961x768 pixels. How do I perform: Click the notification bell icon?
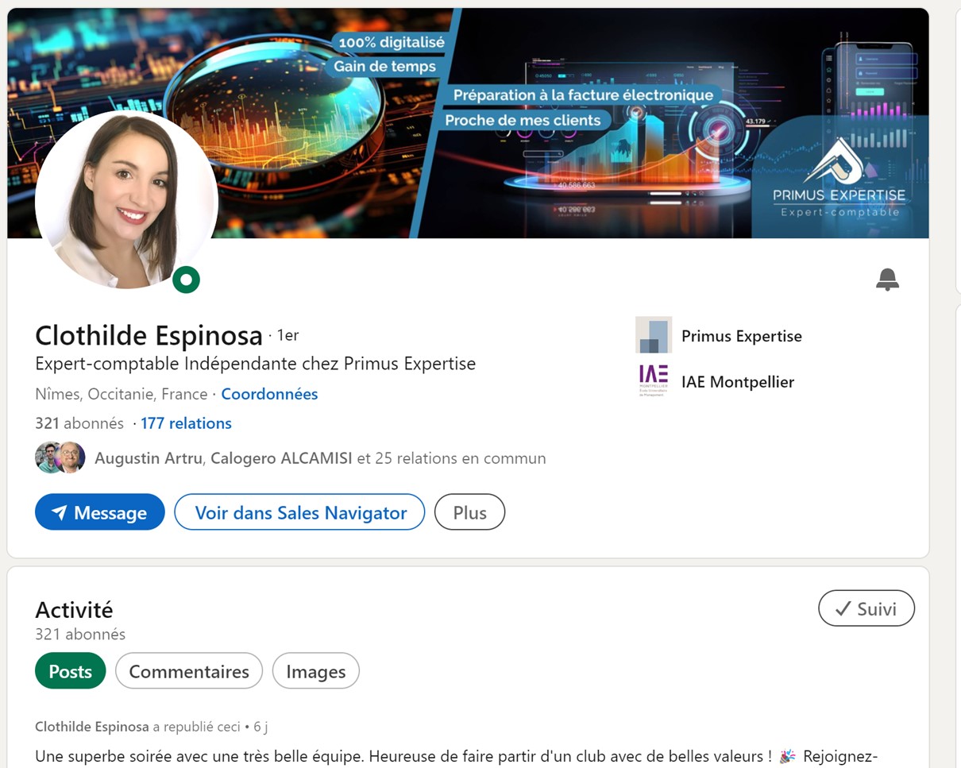click(x=887, y=280)
